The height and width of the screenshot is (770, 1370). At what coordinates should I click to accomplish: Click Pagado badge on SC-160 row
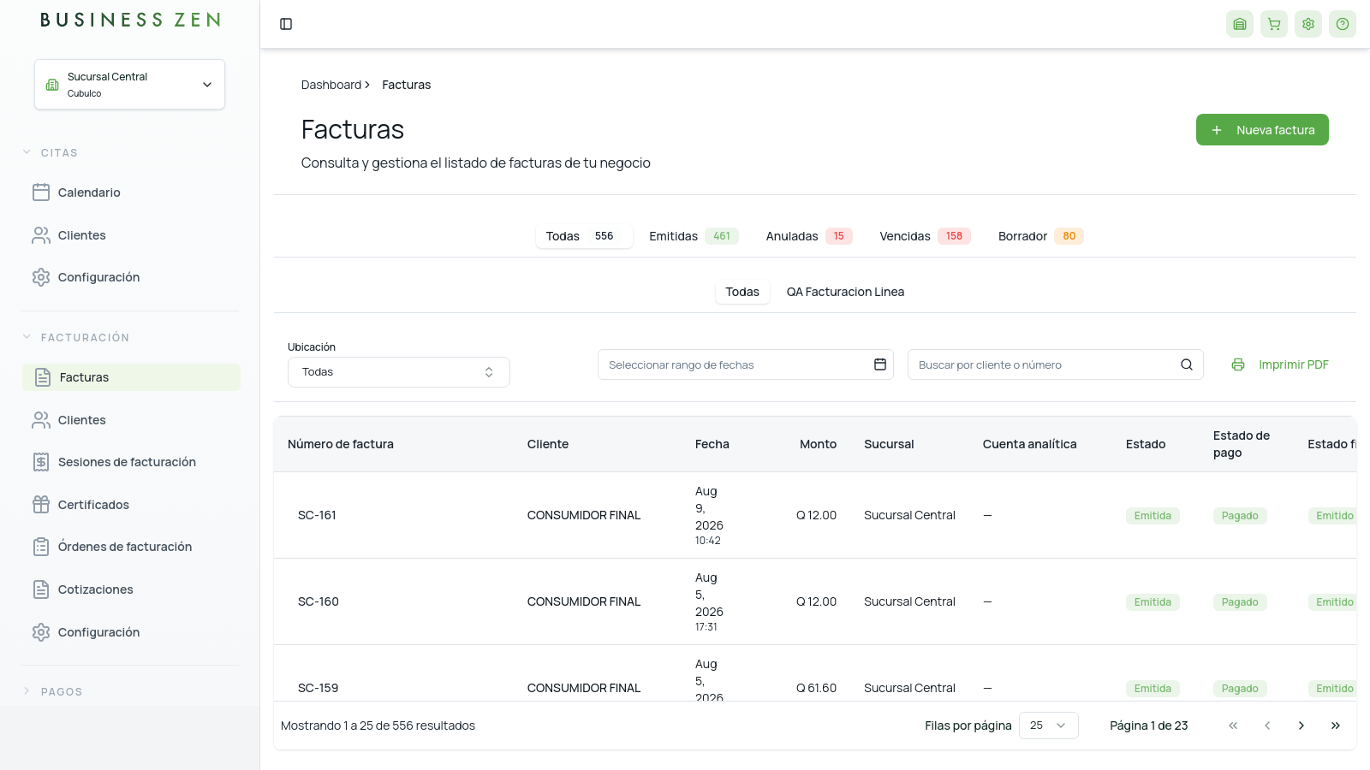pos(1240,602)
